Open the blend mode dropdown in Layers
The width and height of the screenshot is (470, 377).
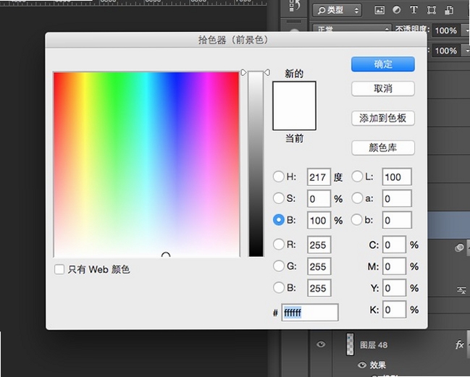[352, 30]
